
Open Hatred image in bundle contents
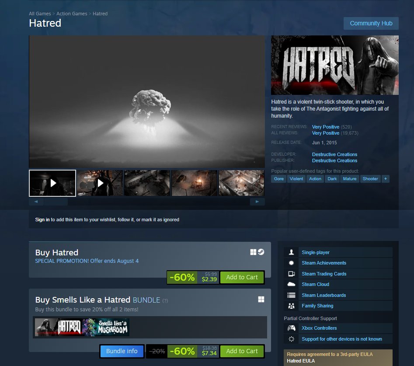[58, 327]
